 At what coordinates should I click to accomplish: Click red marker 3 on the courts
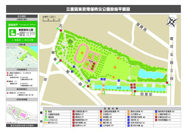click(94, 64)
